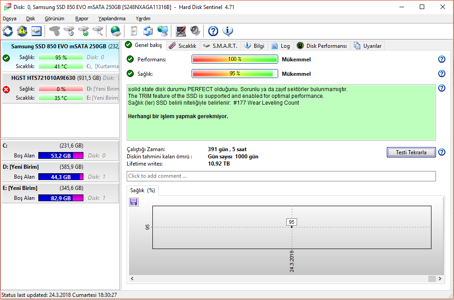Open the Yardım menu

pyautogui.click(x=143, y=18)
